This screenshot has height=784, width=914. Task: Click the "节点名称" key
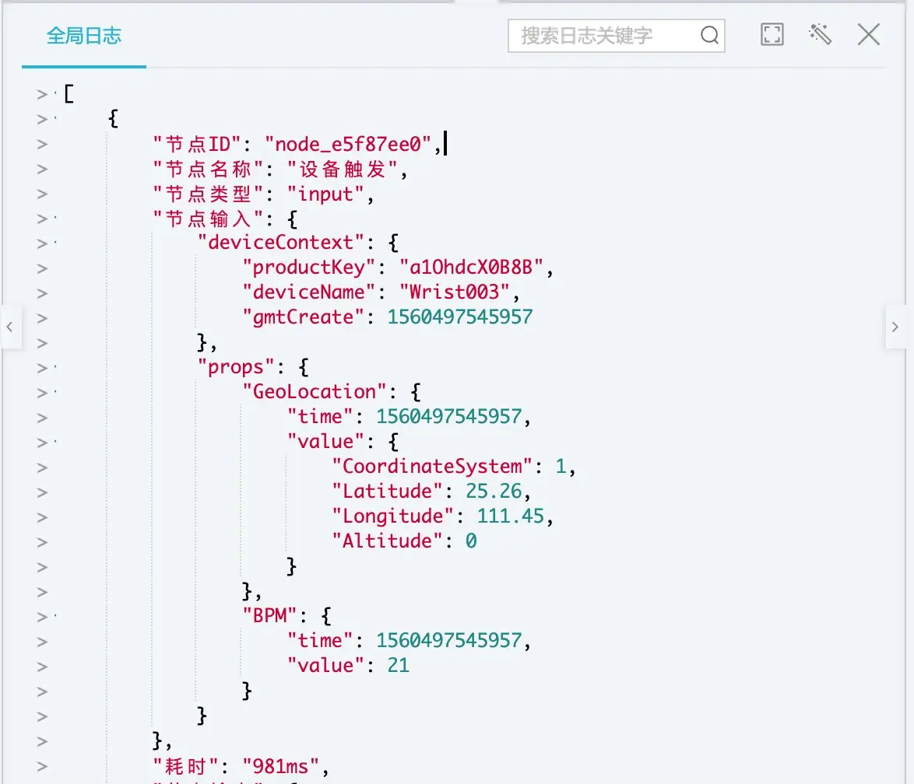[x=208, y=169]
